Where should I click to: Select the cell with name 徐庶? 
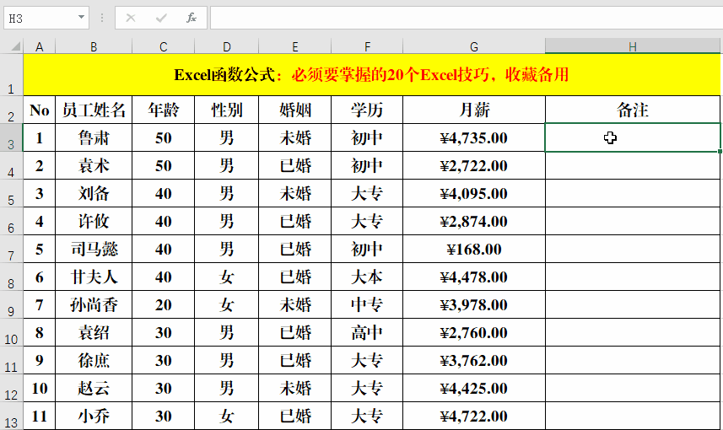pos(94,360)
